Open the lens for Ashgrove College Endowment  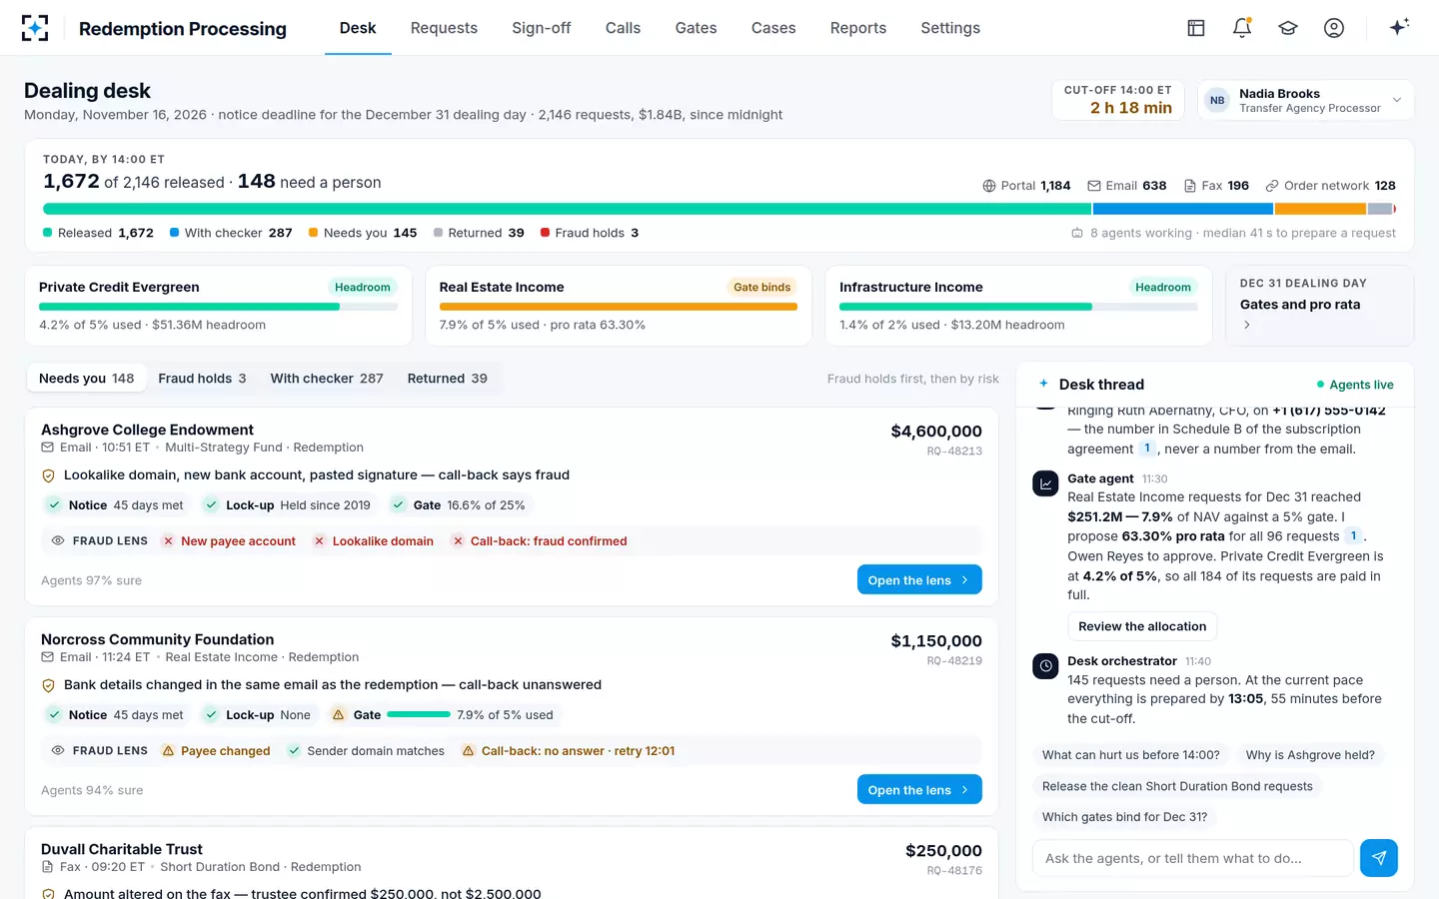click(x=919, y=580)
